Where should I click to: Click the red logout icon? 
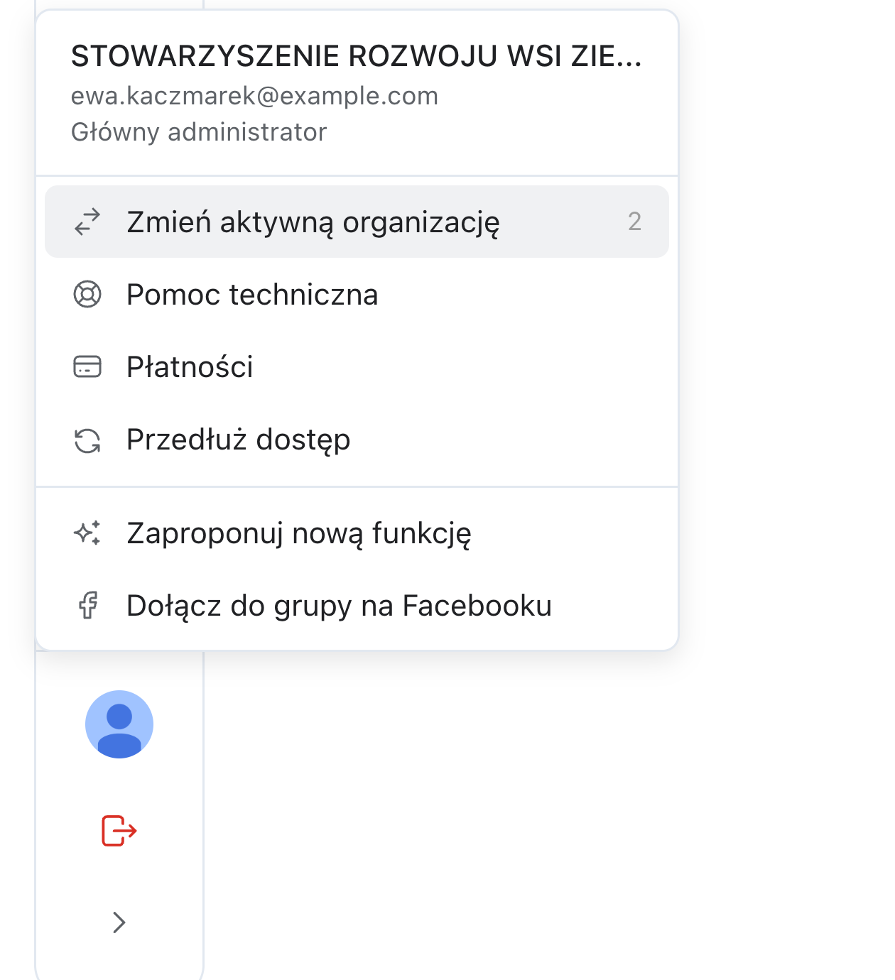coord(119,830)
